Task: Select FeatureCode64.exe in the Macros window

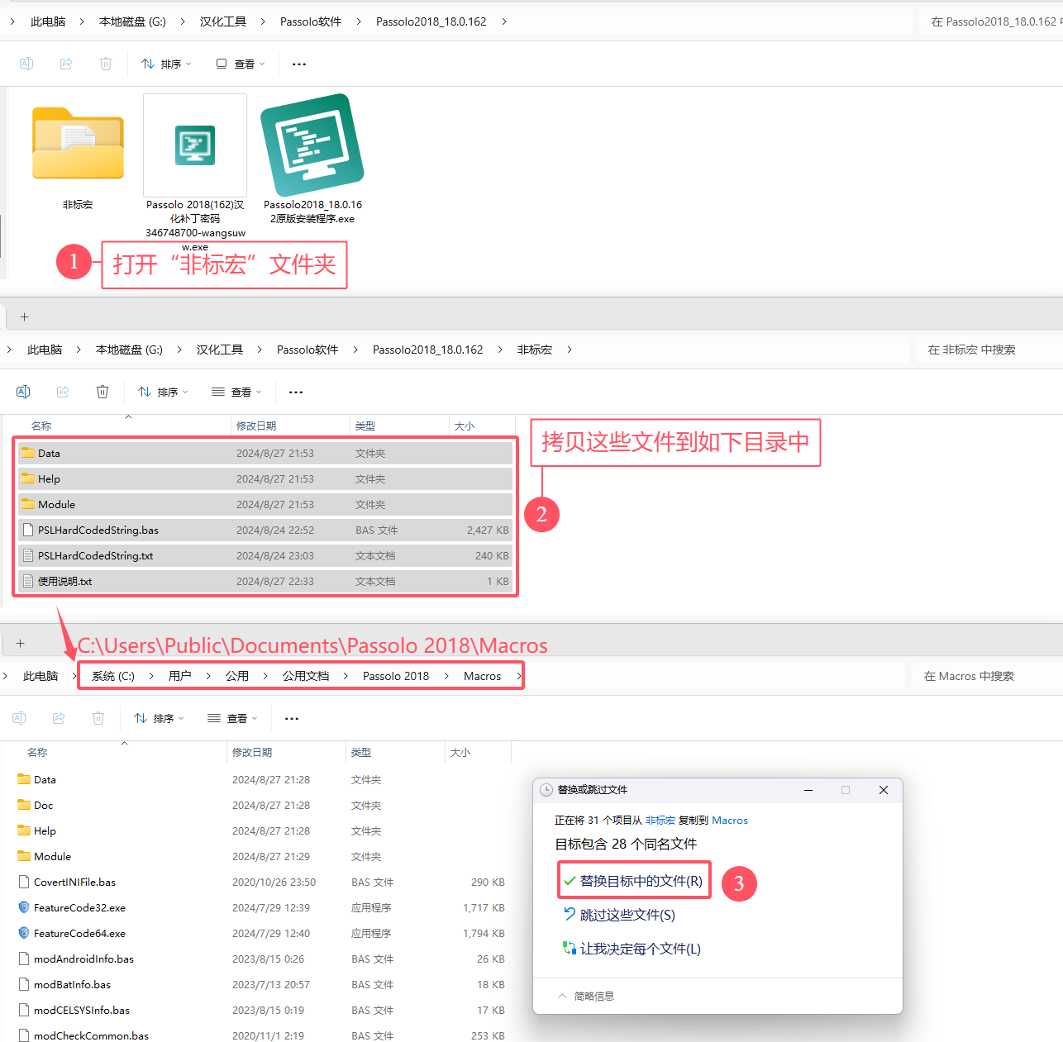Action: point(260,933)
